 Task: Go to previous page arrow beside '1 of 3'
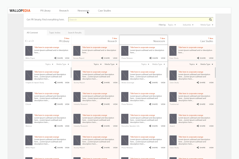pos(26,41)
